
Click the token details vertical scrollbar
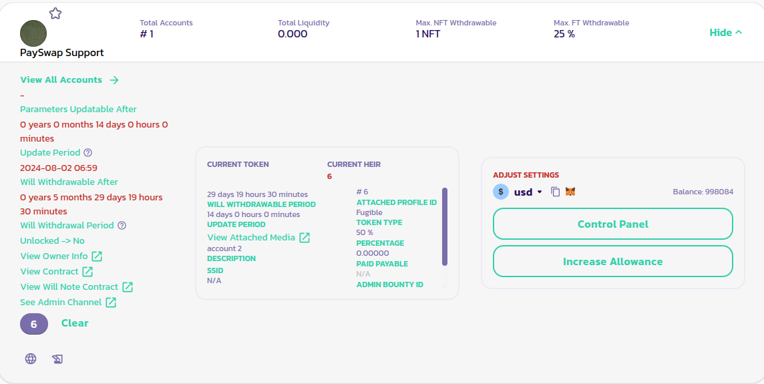click(x=445, y=227)
